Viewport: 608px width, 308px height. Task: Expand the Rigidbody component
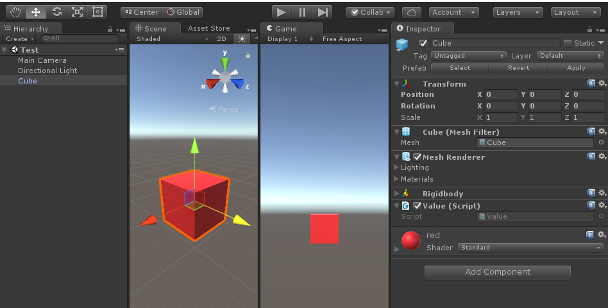(x=396, y=193)
